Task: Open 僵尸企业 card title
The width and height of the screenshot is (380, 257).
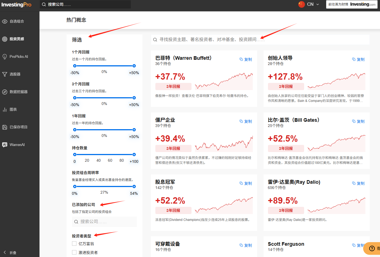Action: point(165,120)
